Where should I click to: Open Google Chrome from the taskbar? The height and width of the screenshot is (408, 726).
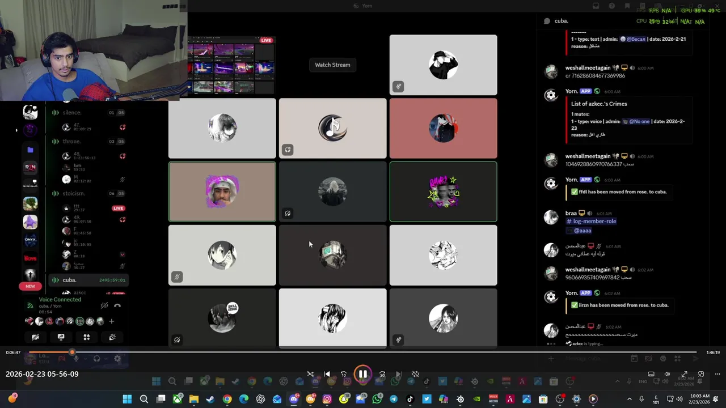tap(227, 399)
